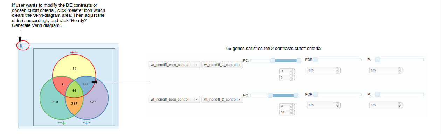
Task: Click the first row FDR 0.05 input field
Action: click(x=323, y=70)
